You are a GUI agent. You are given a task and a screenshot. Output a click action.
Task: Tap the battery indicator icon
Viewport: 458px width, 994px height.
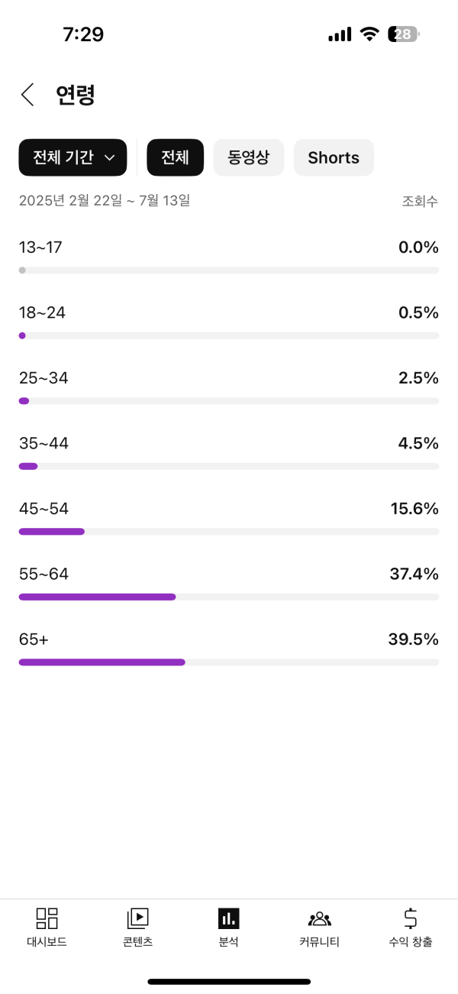(403, 34)
